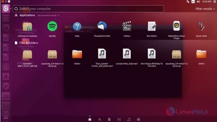Screen dimensions: 217x122
Task: Switch to Music lens at bottom
Action: pos(129,119)
